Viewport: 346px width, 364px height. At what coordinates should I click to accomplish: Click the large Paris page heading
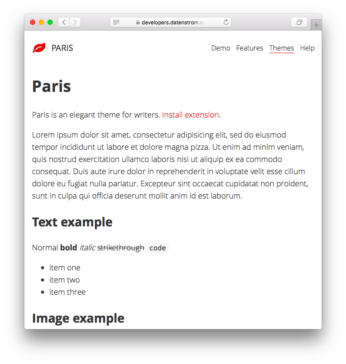click(x=51, y=86)
